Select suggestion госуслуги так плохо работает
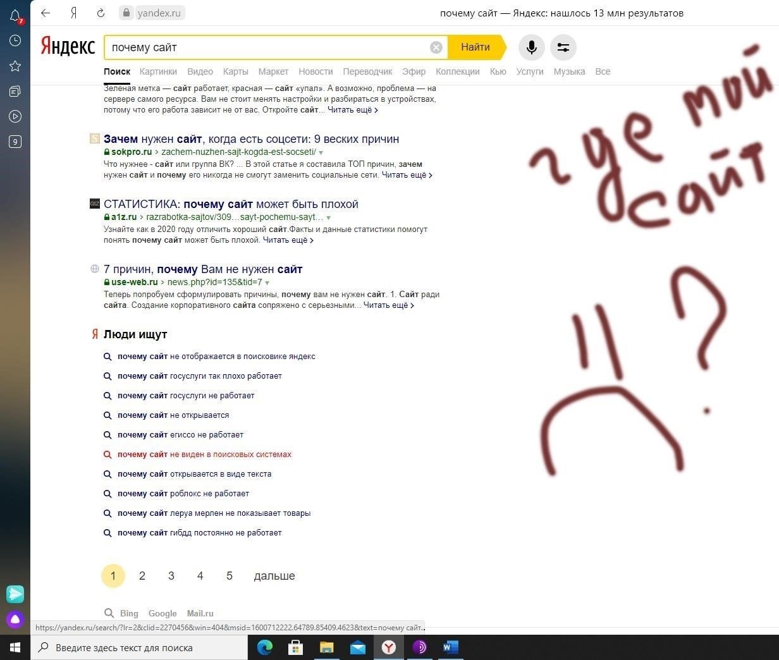Screen dimensions: 779x660 [200, 376]
